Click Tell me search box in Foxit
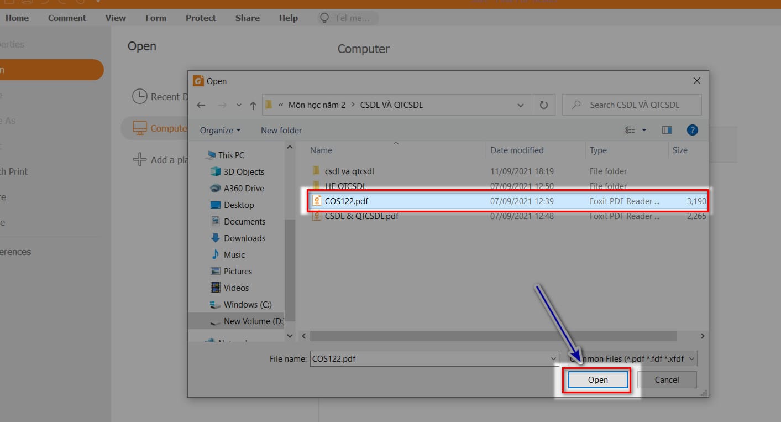Image resolution: width=781 pixels, height=422 pixels. [348, 18]
